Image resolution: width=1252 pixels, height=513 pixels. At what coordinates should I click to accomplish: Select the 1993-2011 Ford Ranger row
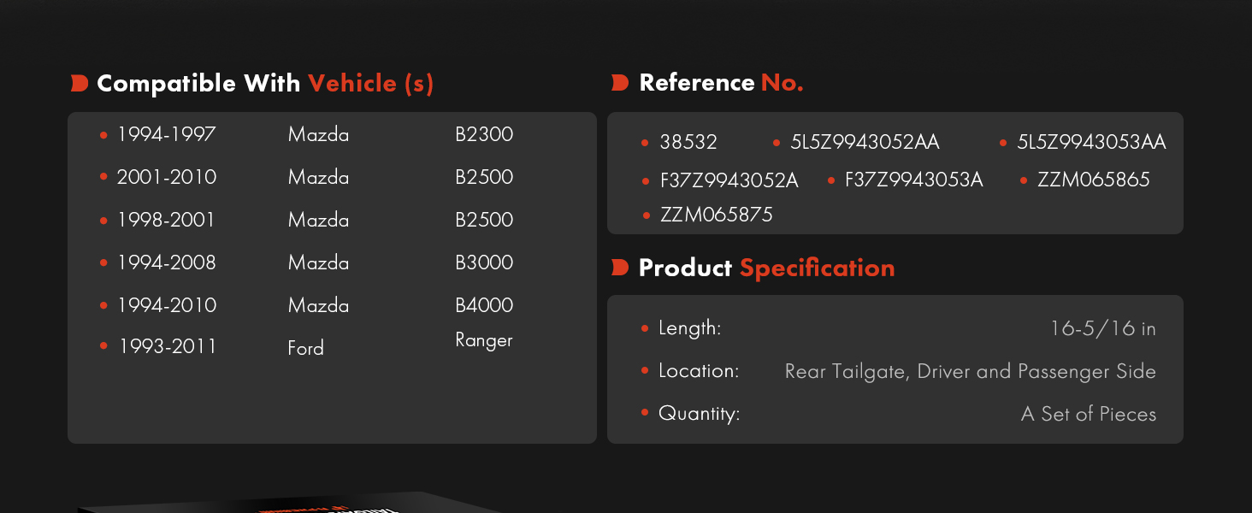click(x=306, y=346)
